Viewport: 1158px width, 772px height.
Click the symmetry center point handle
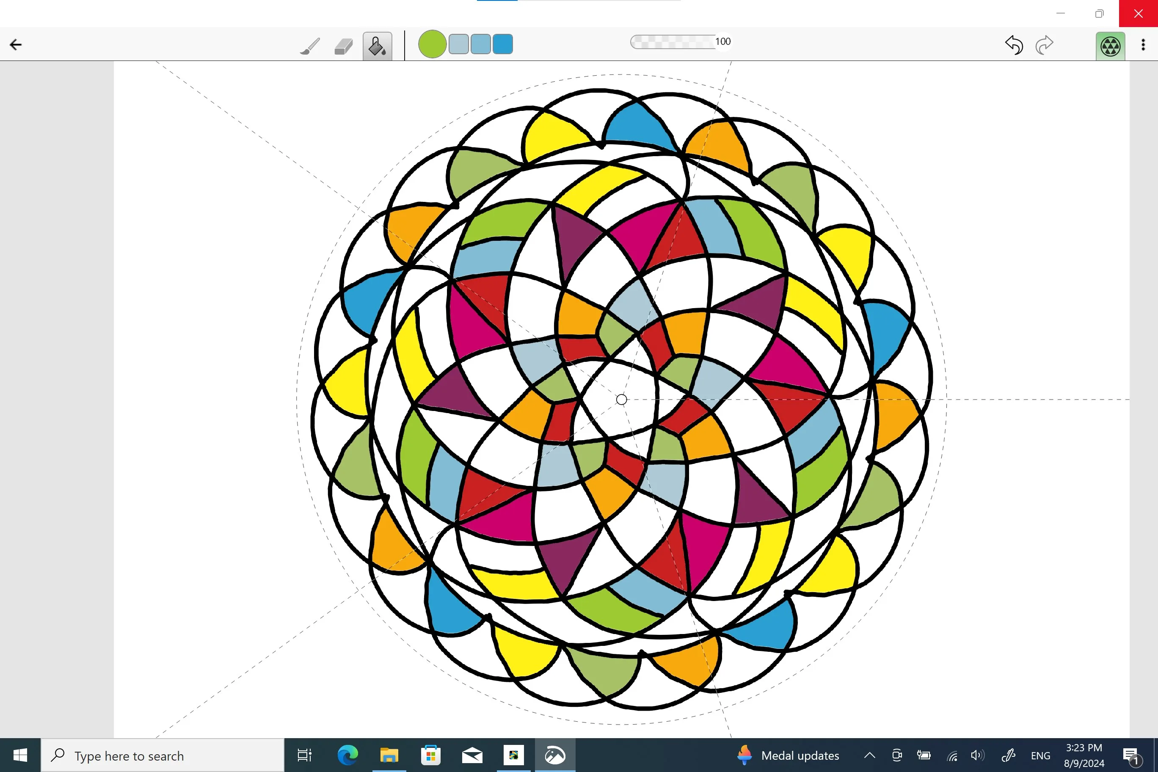tap(621, 400)
